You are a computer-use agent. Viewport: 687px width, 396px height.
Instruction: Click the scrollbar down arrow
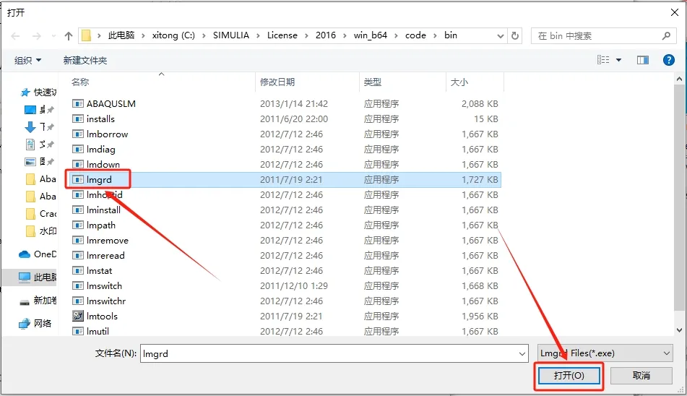[x=680, y=330]
